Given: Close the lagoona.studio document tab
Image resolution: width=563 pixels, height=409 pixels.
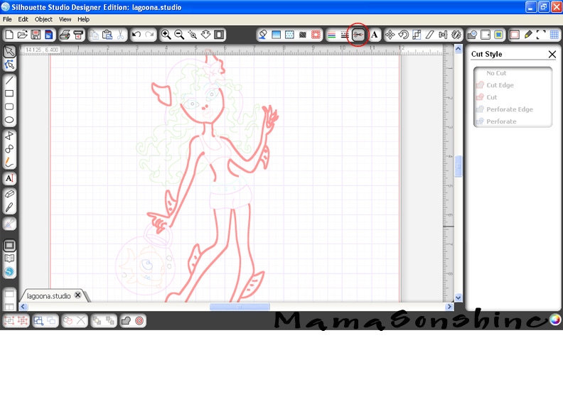Looking at the screenshot, I should tap(78, 295).
